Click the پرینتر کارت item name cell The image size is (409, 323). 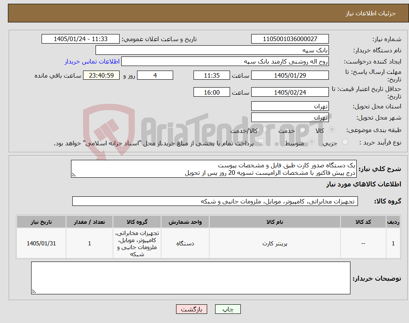(274, 243)
